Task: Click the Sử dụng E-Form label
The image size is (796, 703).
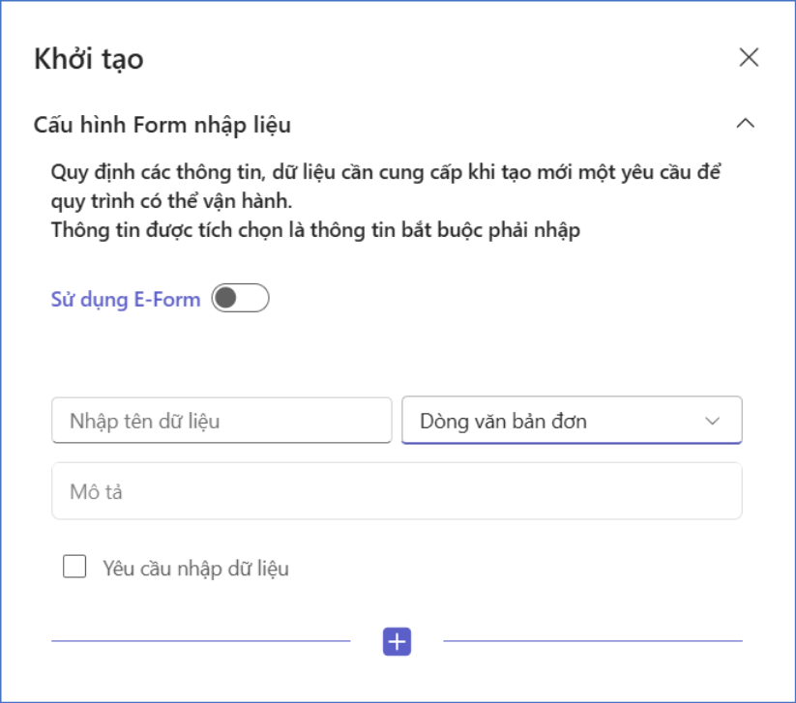Action: click(126, 299)
